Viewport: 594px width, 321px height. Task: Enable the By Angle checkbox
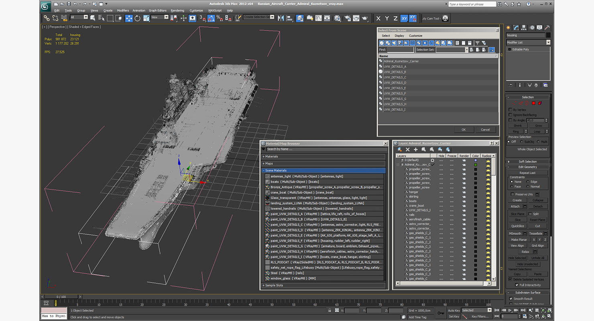coord(510,120)
